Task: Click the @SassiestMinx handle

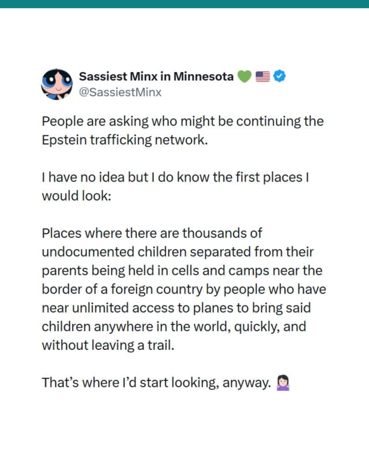Action: click(119, 92)
